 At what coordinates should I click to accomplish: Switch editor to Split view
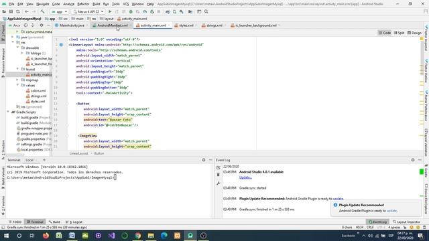click(x=400, y=33)
